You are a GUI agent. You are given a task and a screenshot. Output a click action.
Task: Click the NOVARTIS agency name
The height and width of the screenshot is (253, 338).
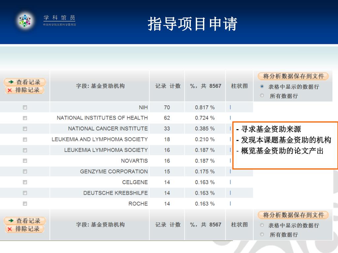coord(135,161)
